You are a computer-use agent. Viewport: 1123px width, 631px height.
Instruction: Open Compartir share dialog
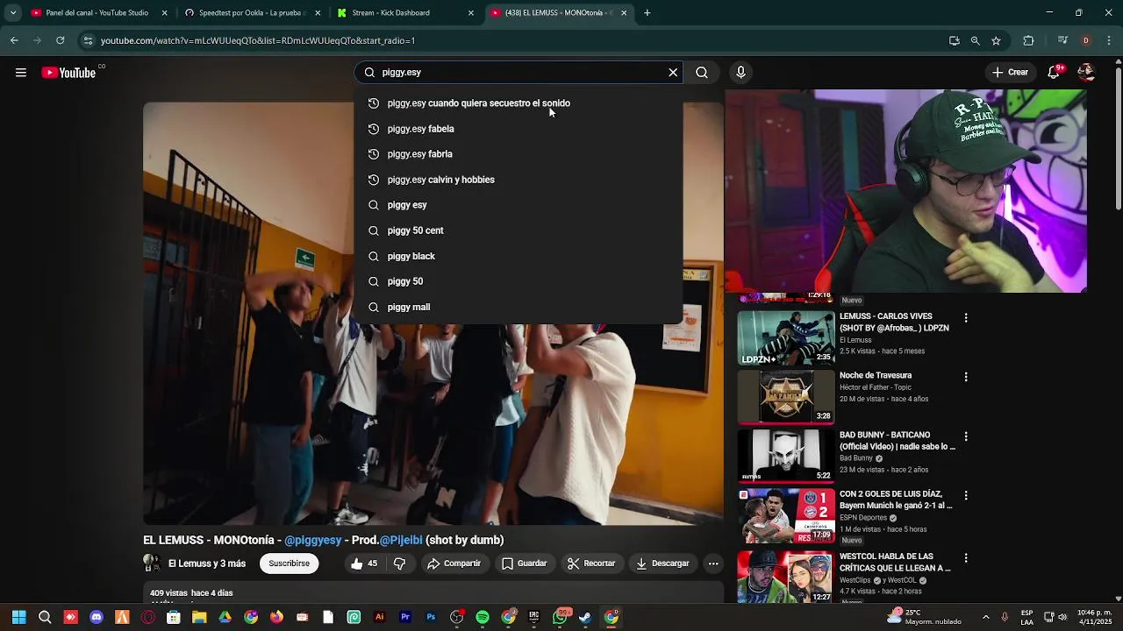click(x=454, y=564)
